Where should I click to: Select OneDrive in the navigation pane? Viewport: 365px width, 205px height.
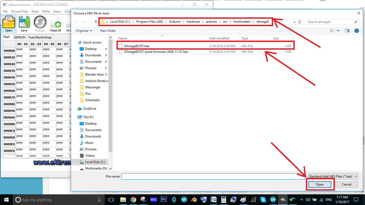pyautogui.click(x=90, y=109)
